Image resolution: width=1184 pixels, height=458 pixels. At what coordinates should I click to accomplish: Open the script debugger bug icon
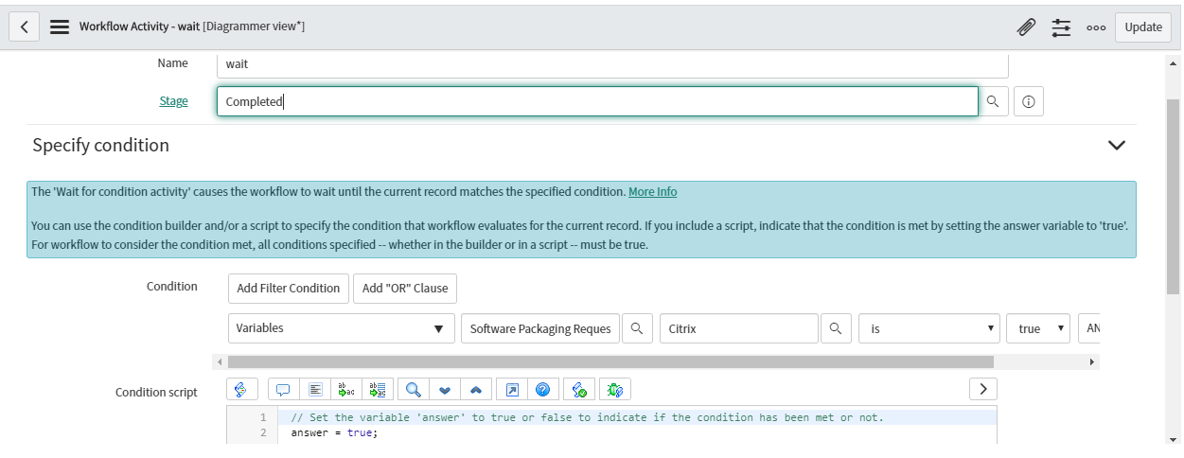[615, 389]
